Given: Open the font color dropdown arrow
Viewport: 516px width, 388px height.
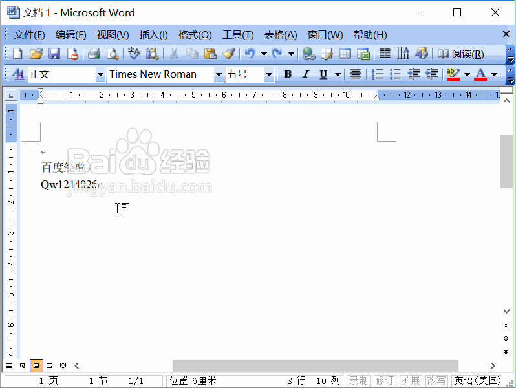Looking at the screenshot, I should pos(494,75).
